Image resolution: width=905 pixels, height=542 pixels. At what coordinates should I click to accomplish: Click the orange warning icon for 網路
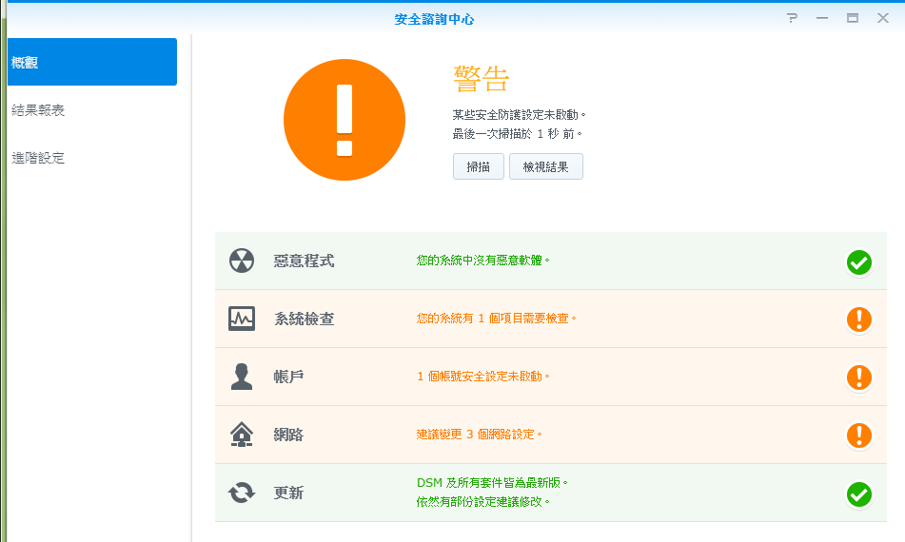click(858, 436)
